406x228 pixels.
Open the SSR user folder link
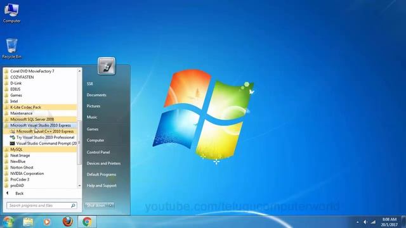point(90,84)
